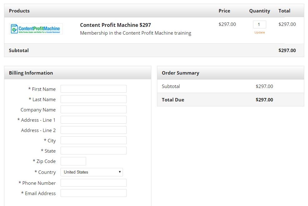Click the quantity input box
Image resolution: width=308 pixels, height=206 pixels.
pos(259,24)
